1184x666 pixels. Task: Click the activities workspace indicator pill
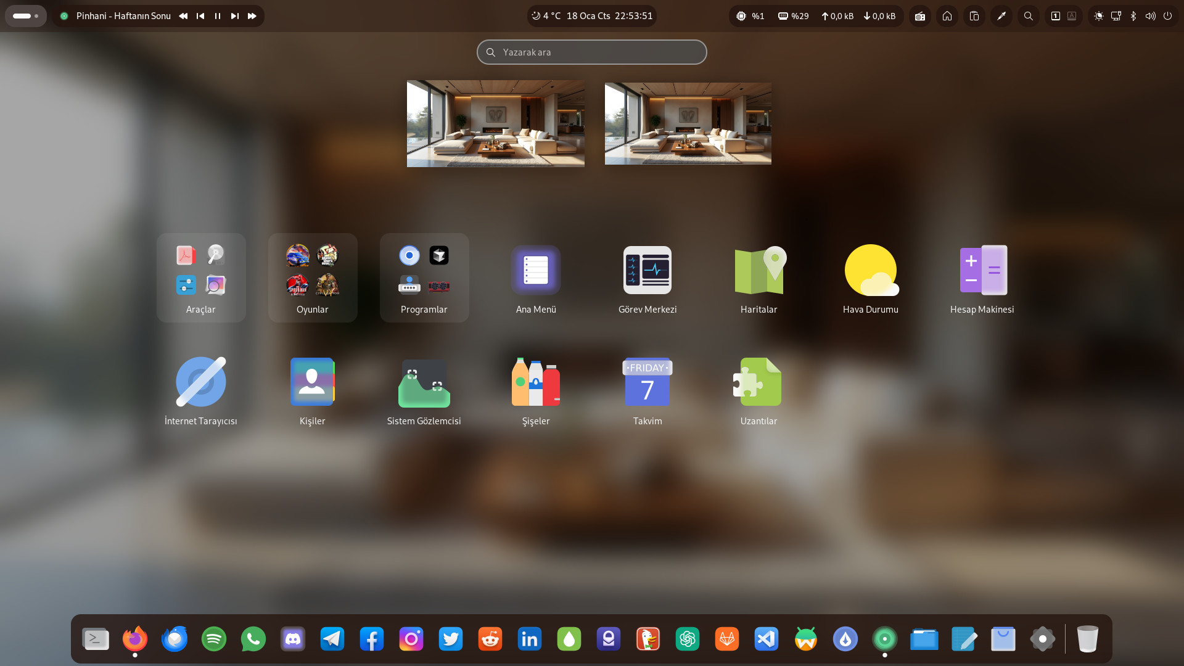click(x=26, y=16)
